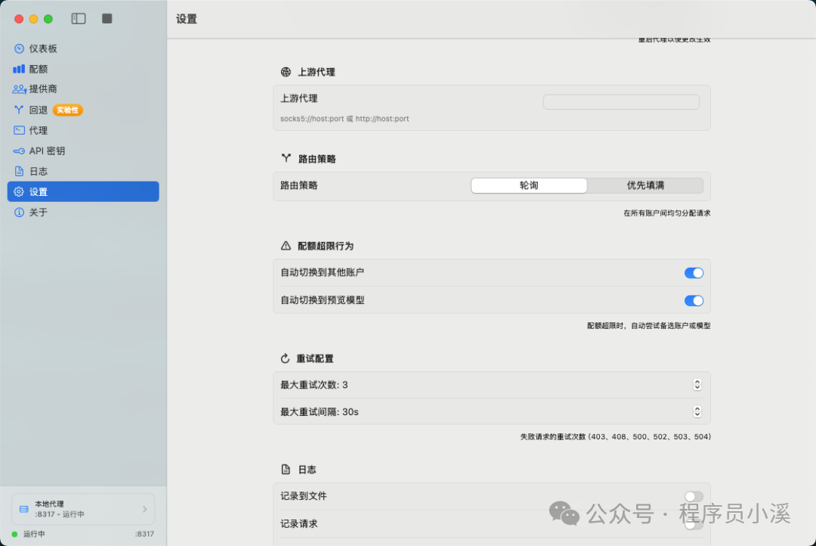Click the 上游代理 section globe icon
The height and width of the screenshot is (546, 816).
tap(286, 72)
